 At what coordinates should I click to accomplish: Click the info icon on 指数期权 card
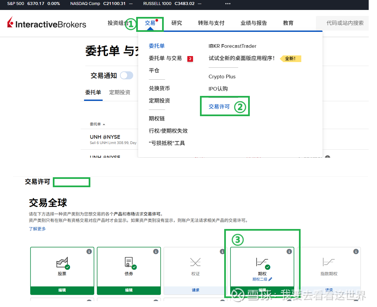point(356,252)
